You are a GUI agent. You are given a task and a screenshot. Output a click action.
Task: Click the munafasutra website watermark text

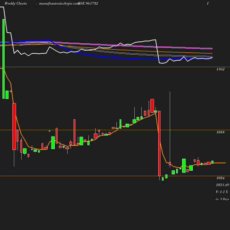[59, 4]
